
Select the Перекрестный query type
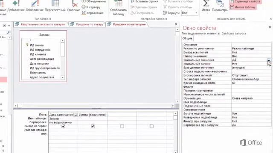point(55,6)
